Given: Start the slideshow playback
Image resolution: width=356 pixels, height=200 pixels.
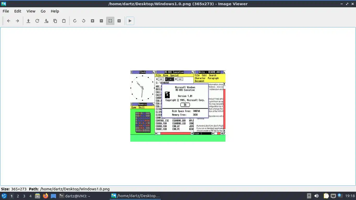Looking at the screenshot, I should (130, 21).
